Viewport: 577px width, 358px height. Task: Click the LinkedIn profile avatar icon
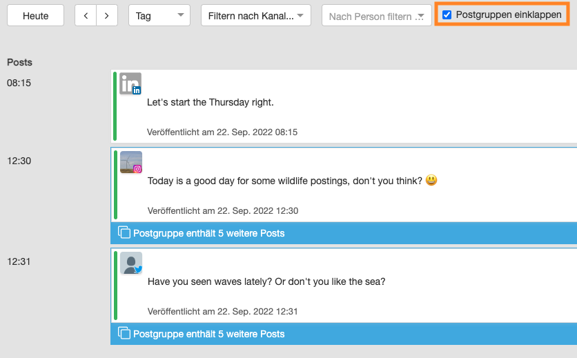tap(130, 83)
